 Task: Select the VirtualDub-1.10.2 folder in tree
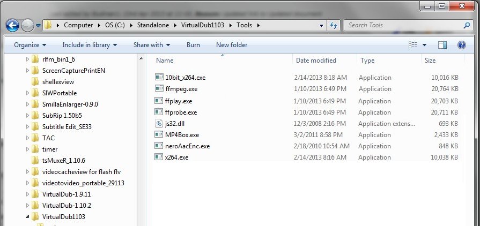pyautogui.click(x=67, y=206)
